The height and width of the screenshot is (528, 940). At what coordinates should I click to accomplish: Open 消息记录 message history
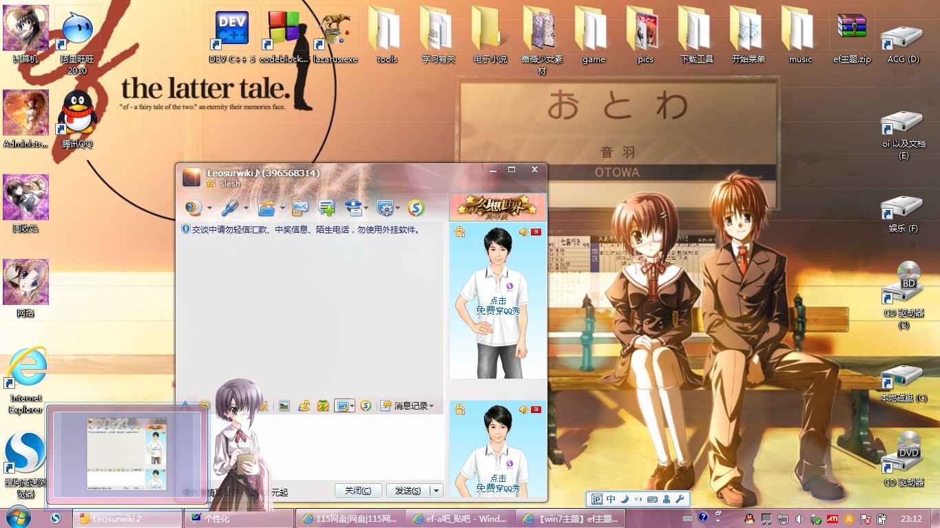click(406, 406)
